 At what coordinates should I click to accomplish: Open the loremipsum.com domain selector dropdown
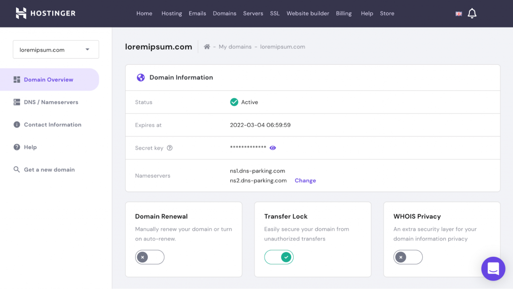56,50
